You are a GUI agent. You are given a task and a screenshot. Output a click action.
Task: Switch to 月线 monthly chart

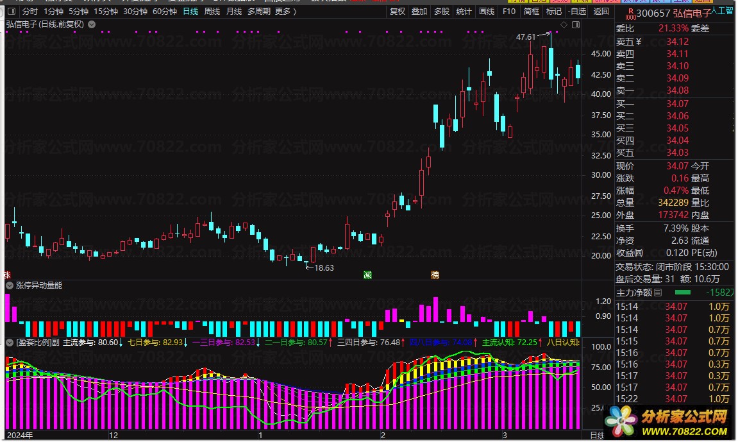click(x=234, y=12)
